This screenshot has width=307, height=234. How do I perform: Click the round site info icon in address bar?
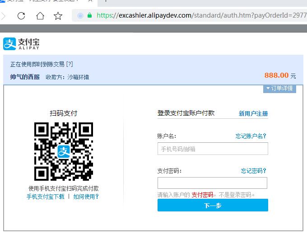pos(80,15)
